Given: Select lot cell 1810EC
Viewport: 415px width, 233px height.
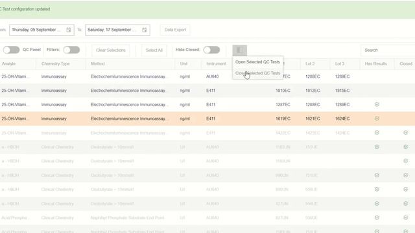Looking at the screenshot, I should (283, 91).
